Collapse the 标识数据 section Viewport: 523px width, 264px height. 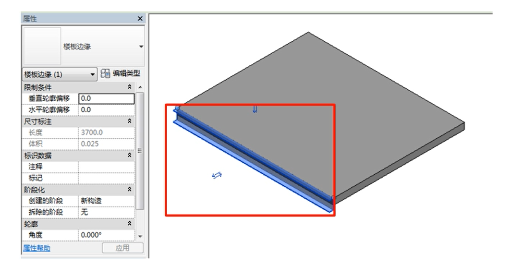pos(129,156)
